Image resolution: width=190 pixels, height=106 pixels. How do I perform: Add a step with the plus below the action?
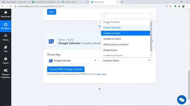[99, 89]
